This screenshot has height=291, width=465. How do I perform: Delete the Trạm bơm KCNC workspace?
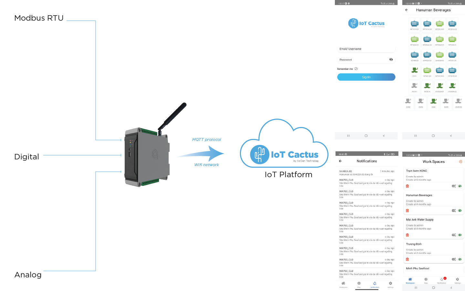pyautogui.click(x=407, y=186)
